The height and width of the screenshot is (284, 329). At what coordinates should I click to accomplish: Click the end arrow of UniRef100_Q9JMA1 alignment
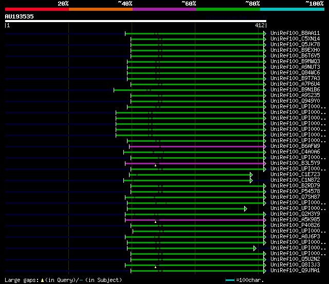click(265, 271)
